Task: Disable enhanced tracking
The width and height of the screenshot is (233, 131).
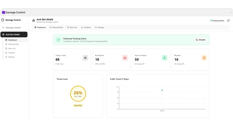Action: (200, 40)
